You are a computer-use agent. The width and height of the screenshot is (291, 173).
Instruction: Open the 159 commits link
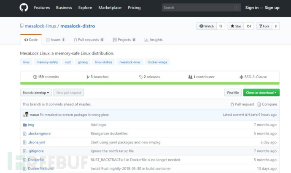tap(46, 77)
